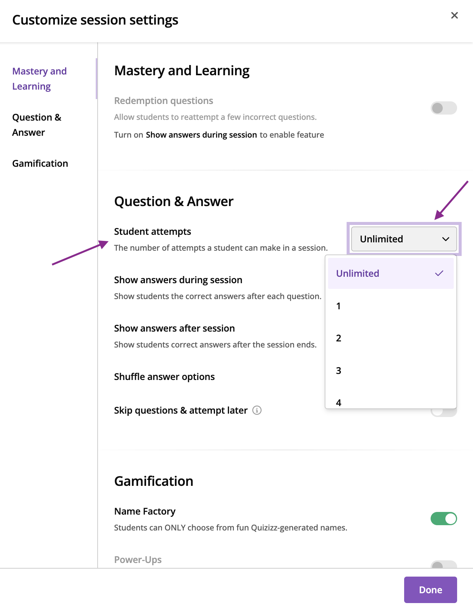Toggle the Redemption questions switch
This screenshot has width=473, height=611.
click(444, 108)
